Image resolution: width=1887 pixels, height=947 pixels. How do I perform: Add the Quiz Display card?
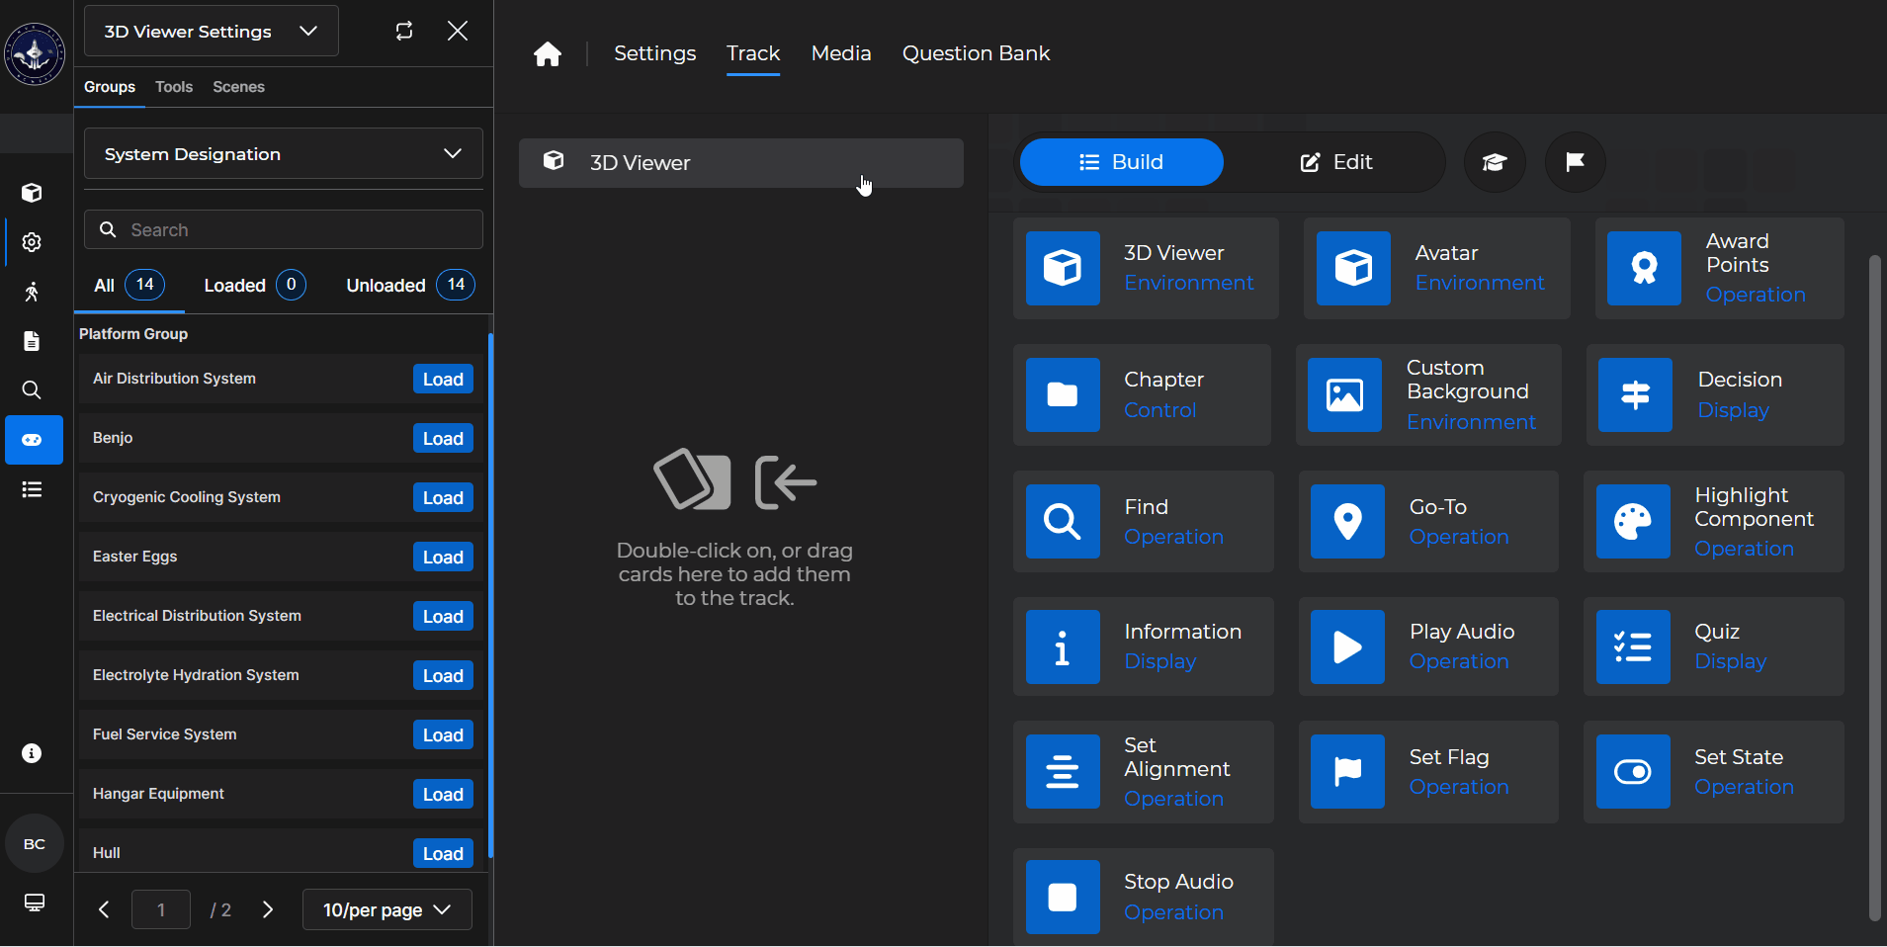click(1714, 646)
